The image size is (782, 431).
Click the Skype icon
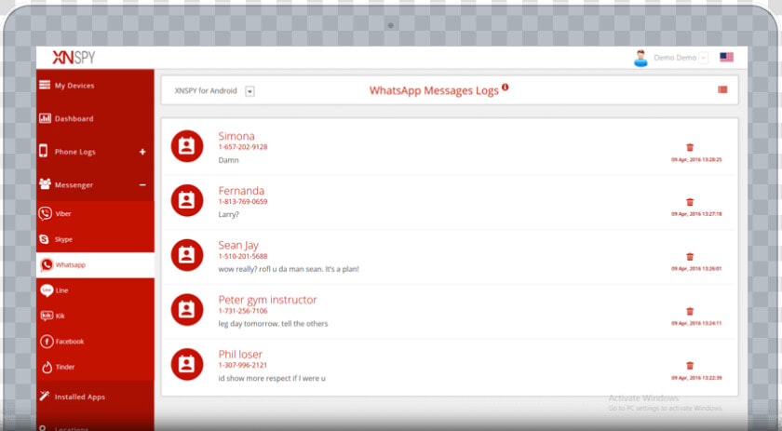pos(44,239)
